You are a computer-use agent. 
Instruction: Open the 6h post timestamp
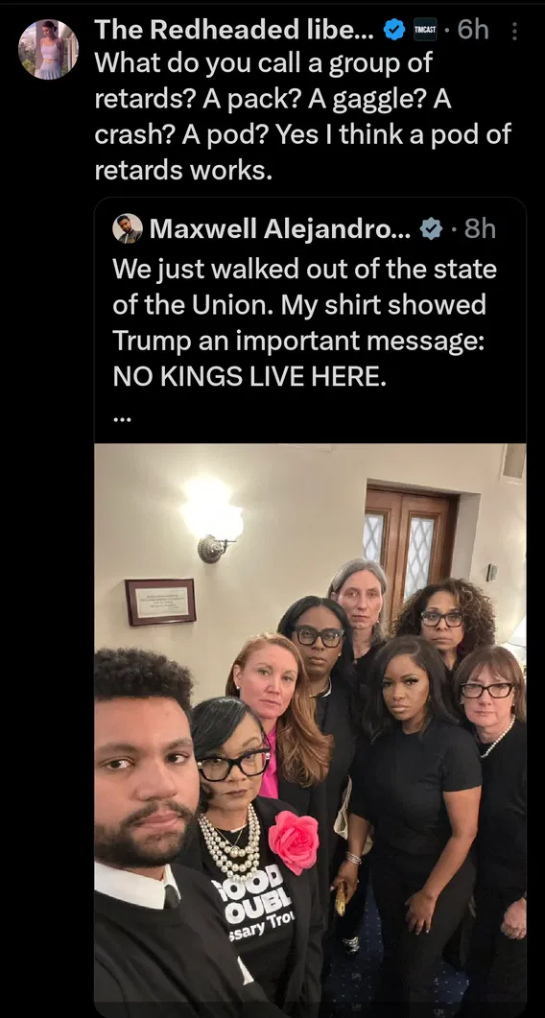pyautogui.click(x=473, y=30)
